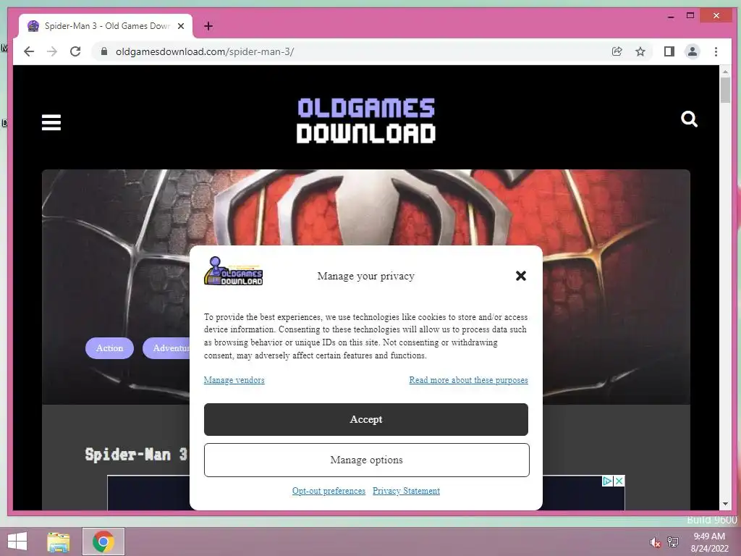Open the hamburger menu on the site header
This screenshot has height=556, width=741.
pos(51,122)
